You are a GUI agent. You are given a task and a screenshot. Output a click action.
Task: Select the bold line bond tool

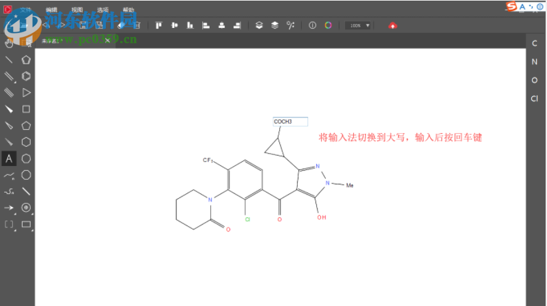[x=26, y=191]
